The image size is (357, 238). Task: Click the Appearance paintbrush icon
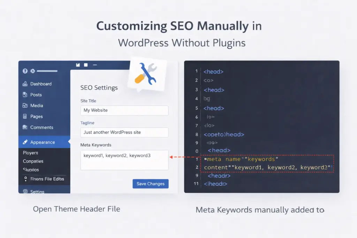pos(26,142)
